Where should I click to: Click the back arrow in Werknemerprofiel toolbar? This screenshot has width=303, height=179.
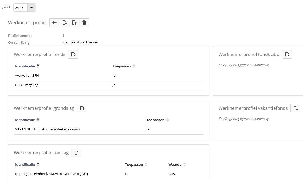(54, 23)
